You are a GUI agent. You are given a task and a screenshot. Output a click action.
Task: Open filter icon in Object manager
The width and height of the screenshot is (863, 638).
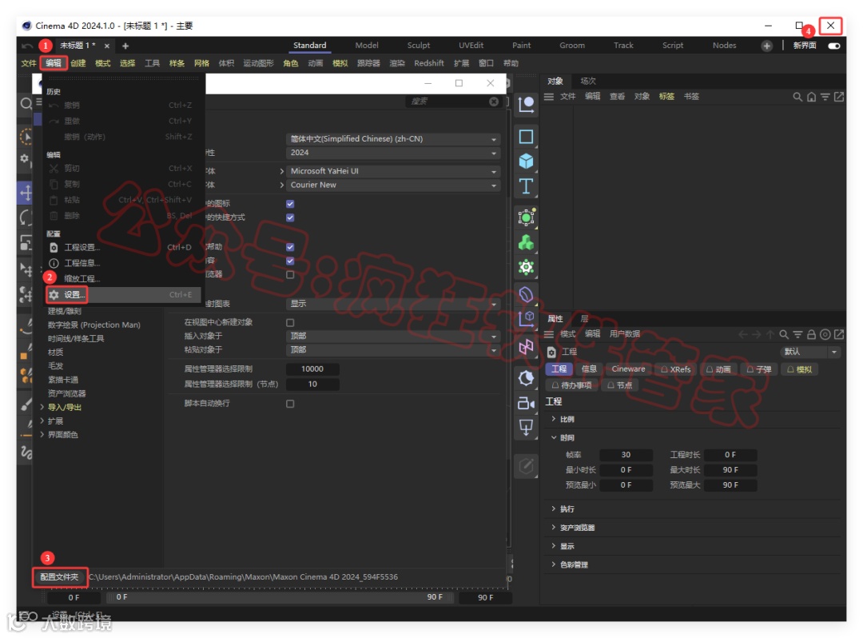click(x=825, y=97)
